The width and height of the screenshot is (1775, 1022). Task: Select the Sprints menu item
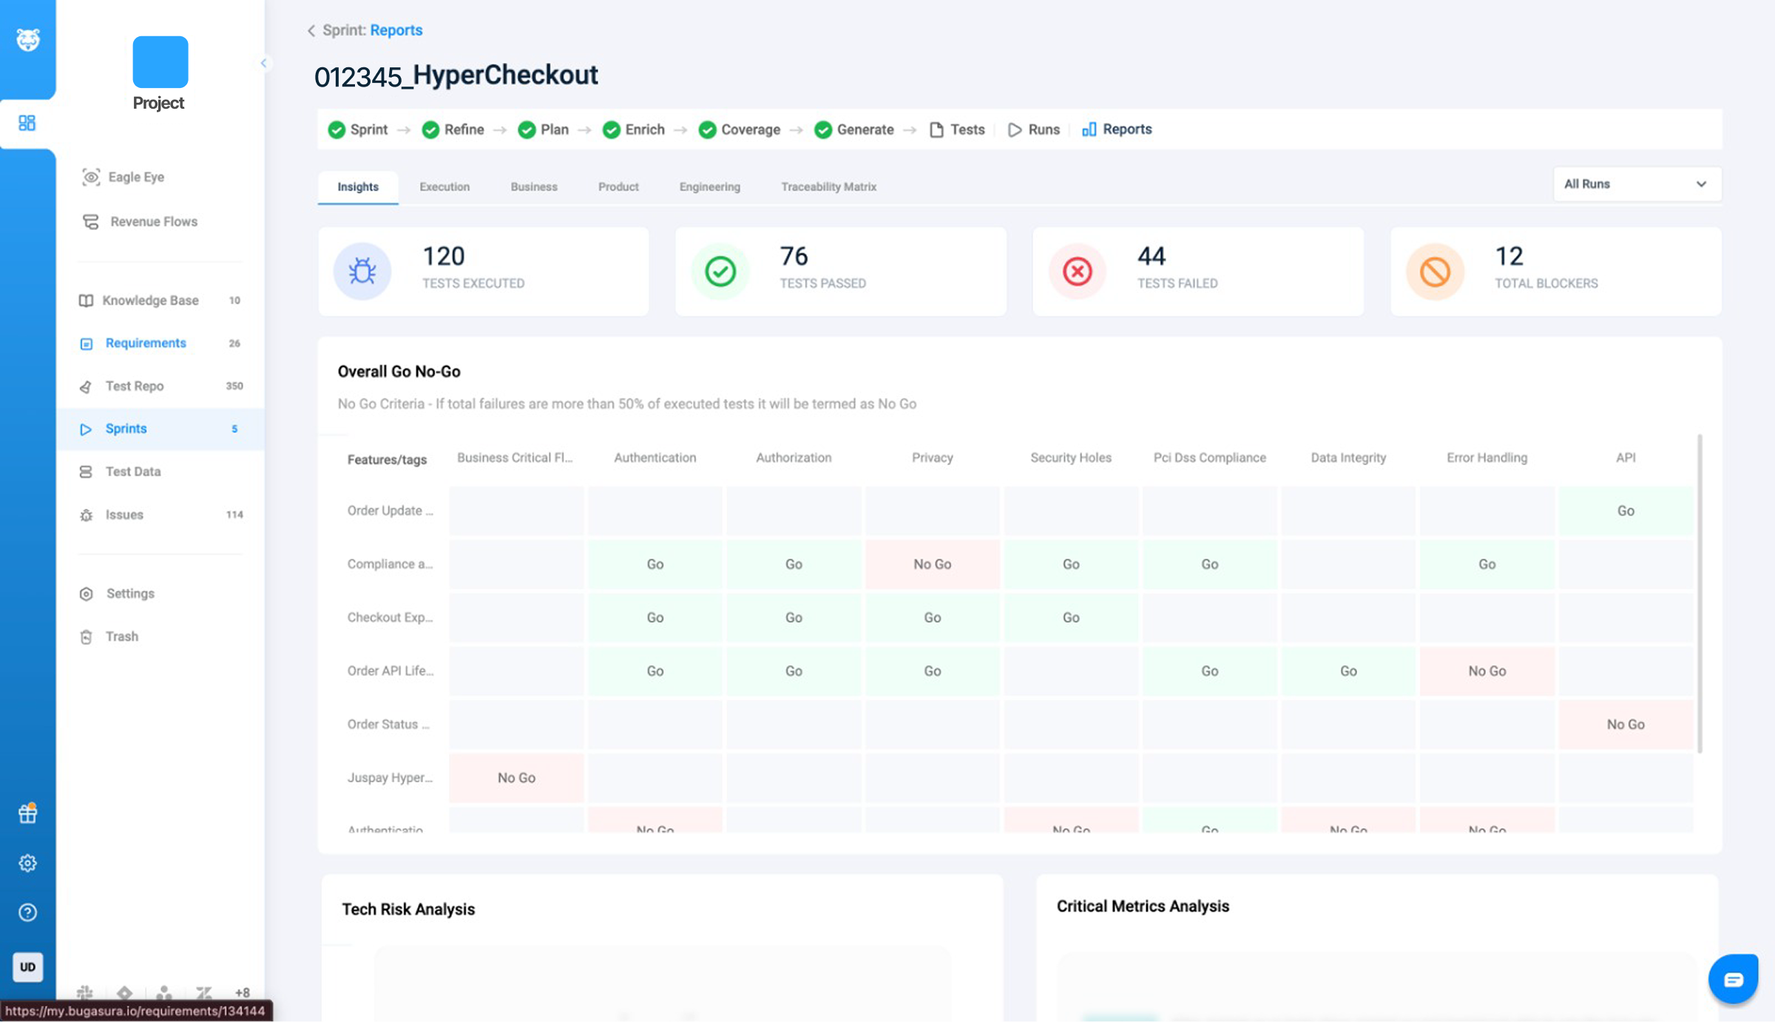click(x=160, y=429)
